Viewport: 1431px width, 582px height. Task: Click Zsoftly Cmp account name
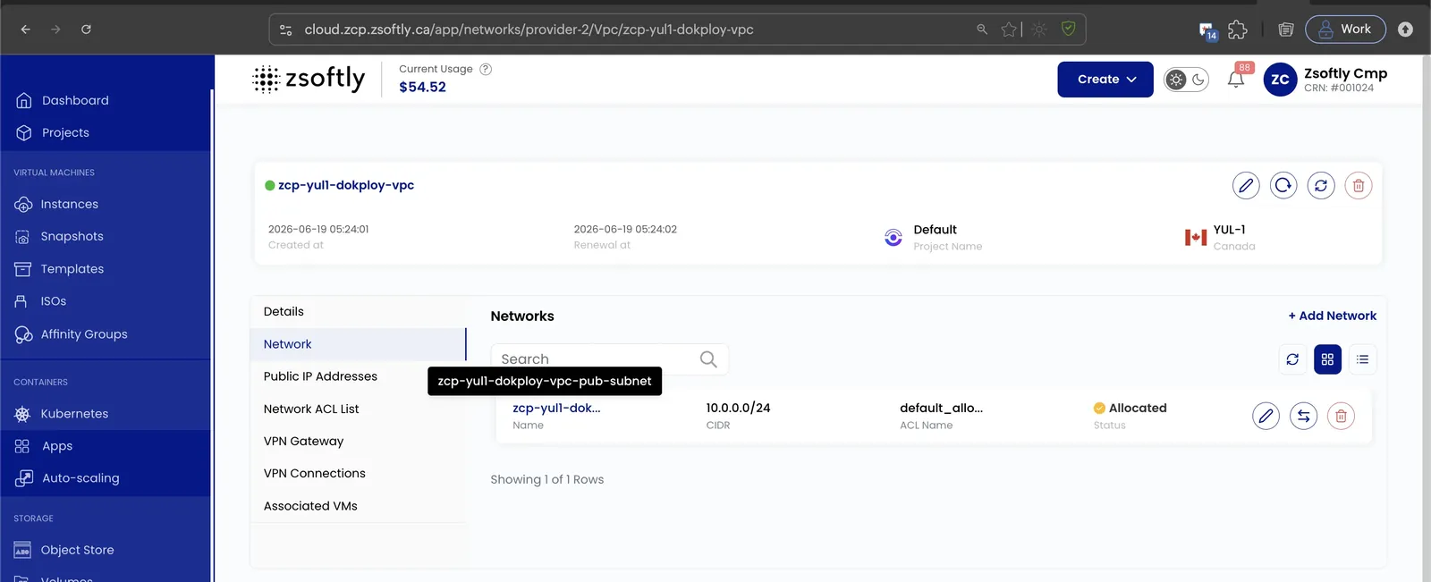pyautogui.click(x=1345, y=73)
